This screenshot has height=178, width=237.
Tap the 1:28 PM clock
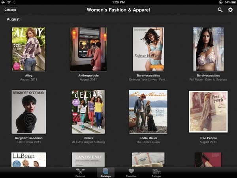point(118,2)
